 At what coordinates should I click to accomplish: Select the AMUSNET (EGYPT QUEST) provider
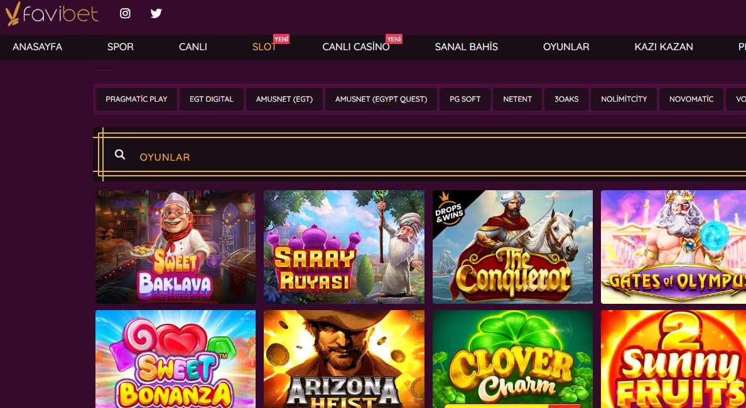(x=381, y=99)
